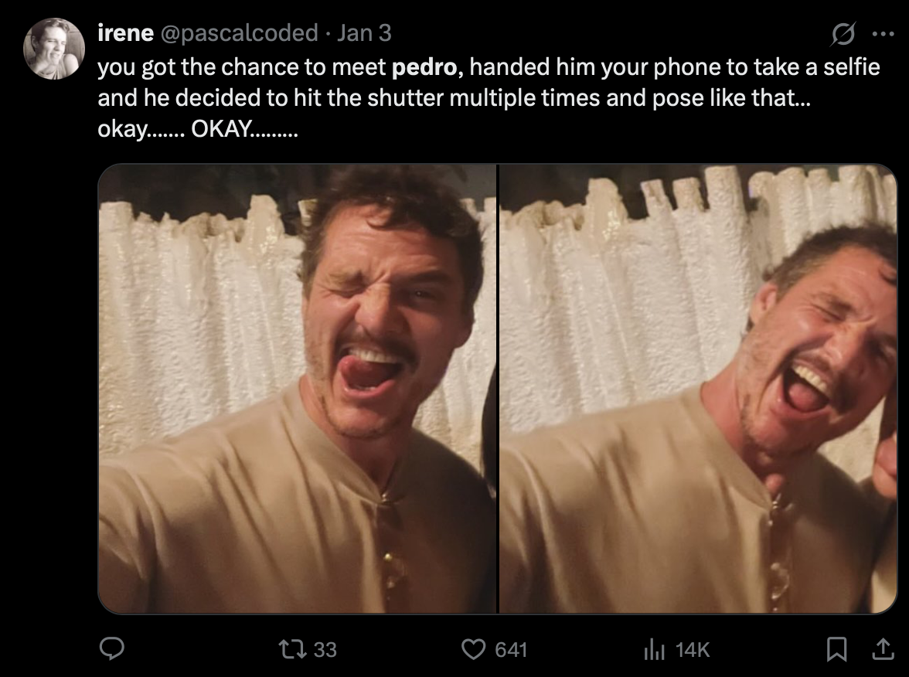Open the right selfie photo with head tilted
The image size is (909, 677).
pyautogui.click(x=698, y=389)
